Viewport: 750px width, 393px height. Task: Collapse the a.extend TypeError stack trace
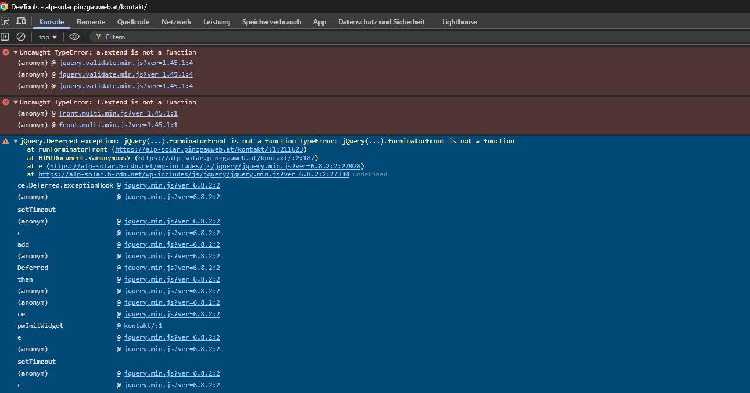(x=16, y=52)
